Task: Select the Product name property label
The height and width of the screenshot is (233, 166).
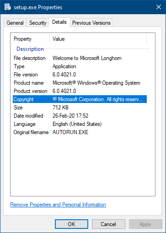Action: pyautogui.click(x=29, y=83)
